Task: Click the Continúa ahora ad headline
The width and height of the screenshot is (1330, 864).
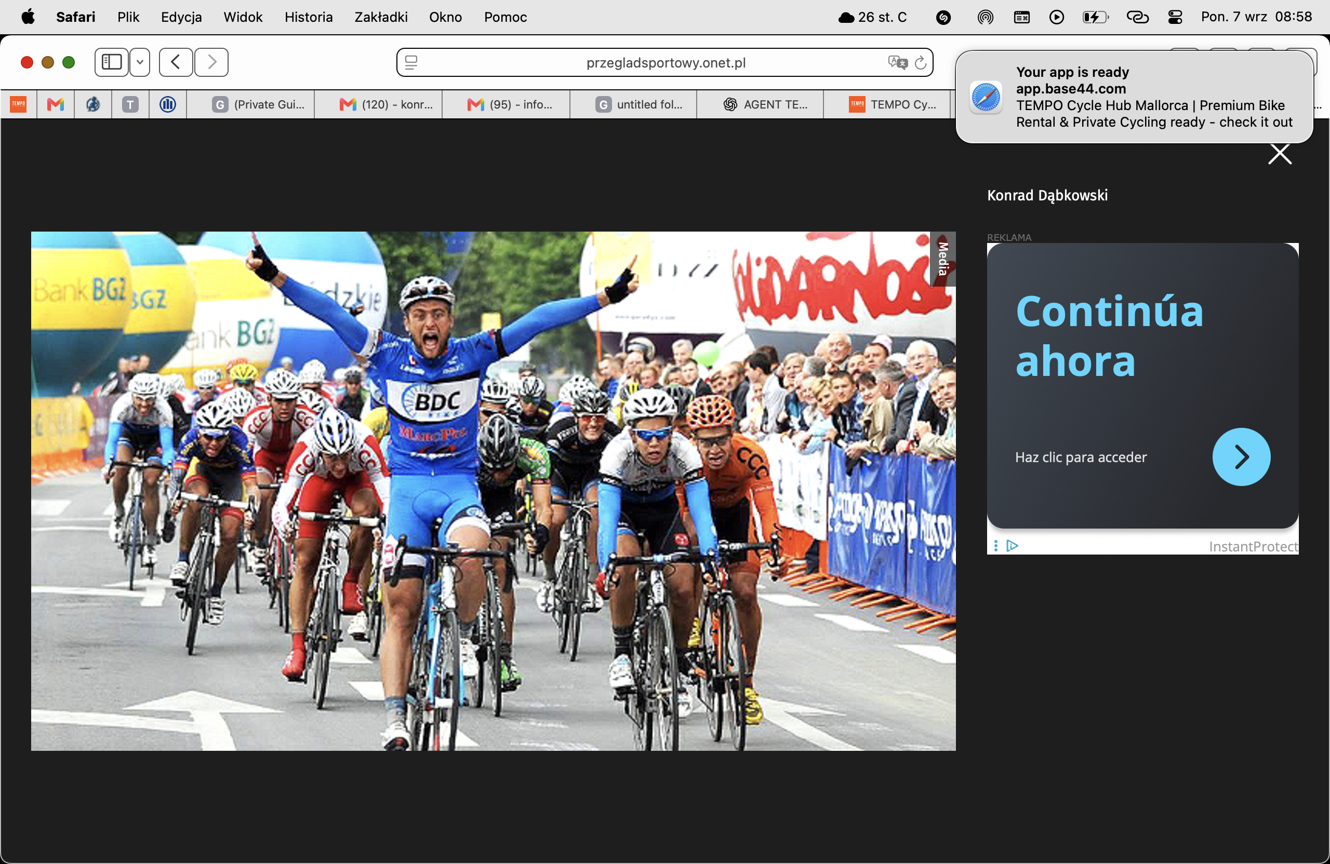Action: 1109,336
